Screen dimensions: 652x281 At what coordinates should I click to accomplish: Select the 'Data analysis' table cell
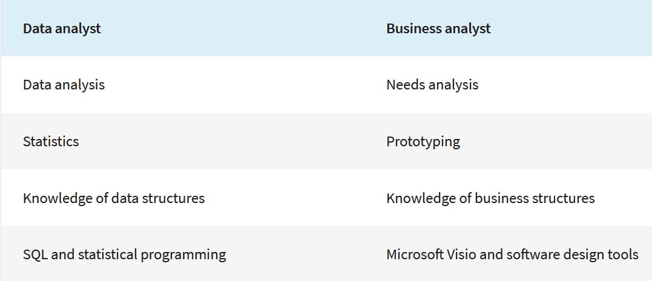pyautogui.click(x=64, y=85)
